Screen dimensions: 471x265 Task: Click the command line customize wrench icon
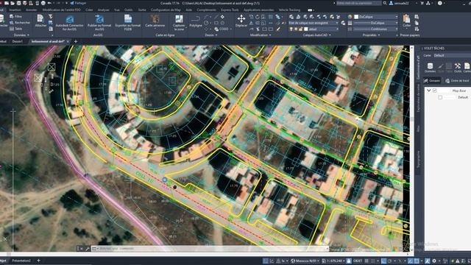88,249
